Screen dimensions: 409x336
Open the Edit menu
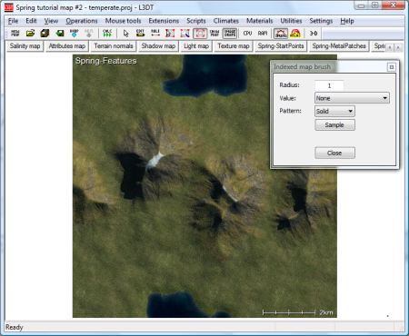tap(31, 21)
